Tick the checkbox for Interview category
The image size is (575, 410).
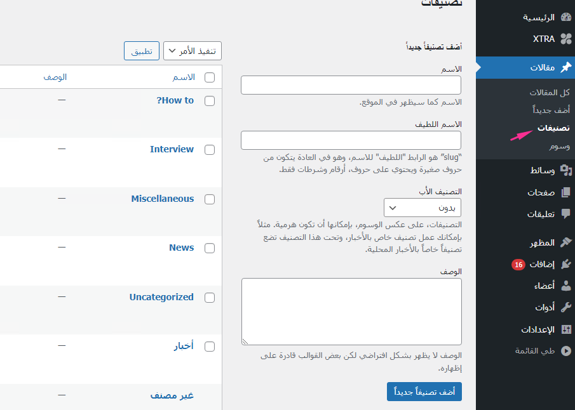(210, 150)
